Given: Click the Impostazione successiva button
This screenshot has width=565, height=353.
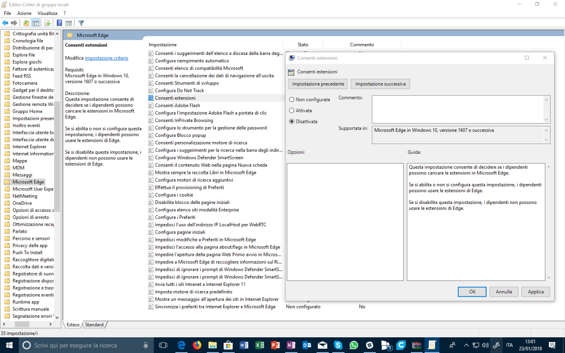Looking at the screenshot, I should (x=380, y=84).
